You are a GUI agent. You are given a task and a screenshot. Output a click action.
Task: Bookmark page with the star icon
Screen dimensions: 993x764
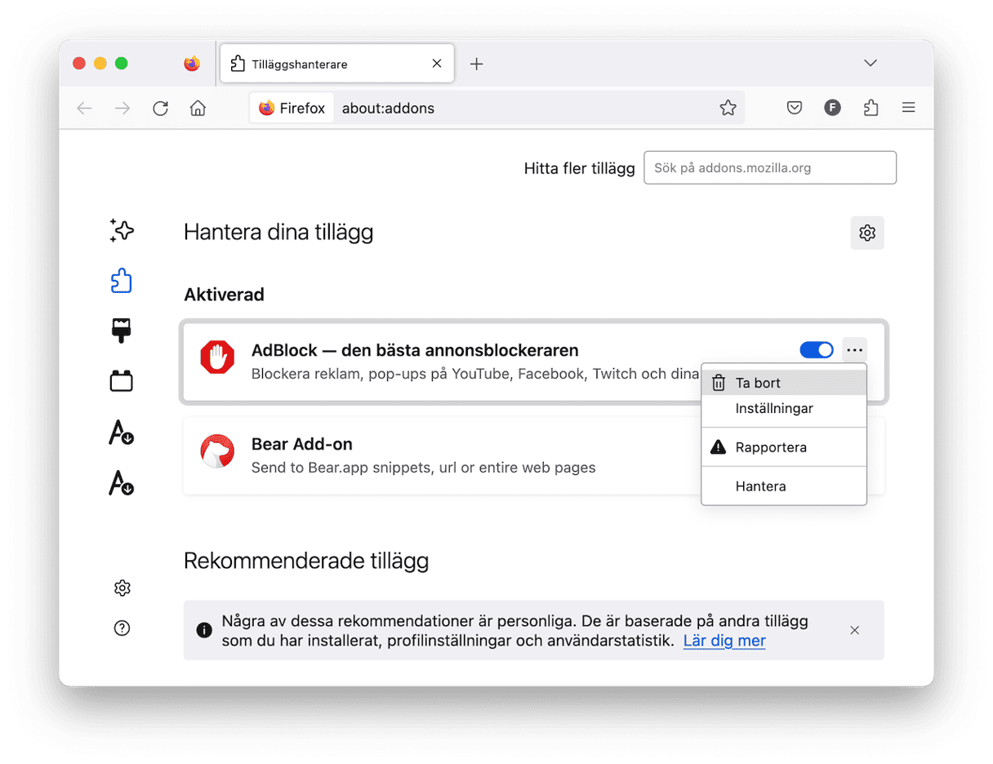728,108
